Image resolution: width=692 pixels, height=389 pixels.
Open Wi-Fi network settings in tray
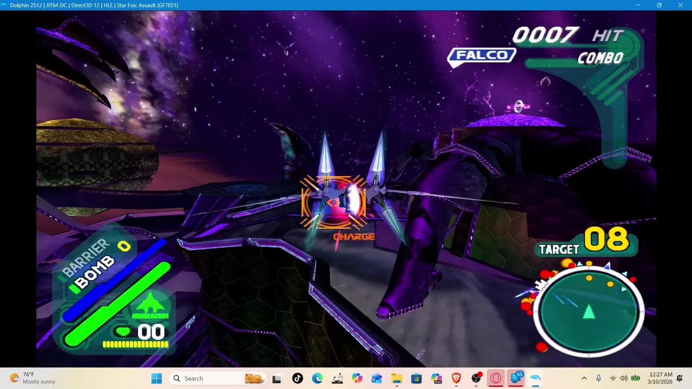[613, 378]
